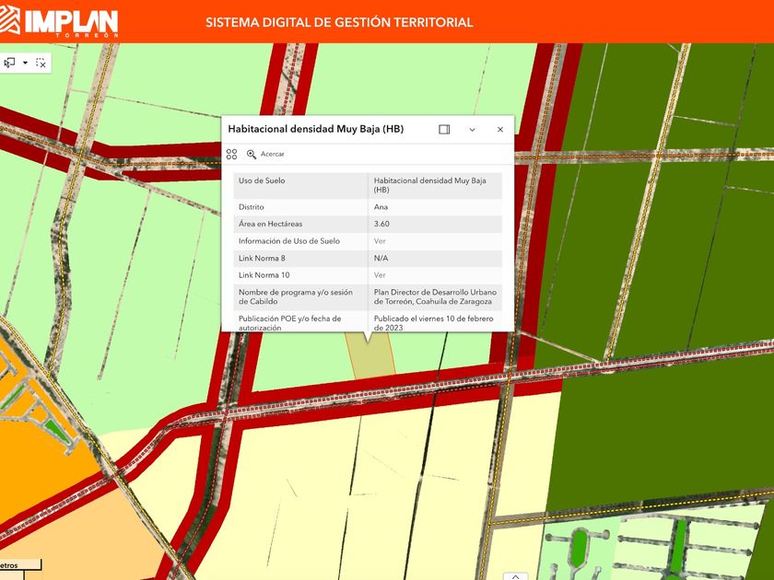774x580 pixels.
Task: Click the popup title Habitacional densidad Muy Baja
Action: coord(315,130)
